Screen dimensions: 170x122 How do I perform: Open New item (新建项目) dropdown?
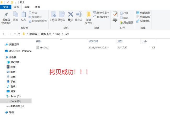(x=101, y=13)
